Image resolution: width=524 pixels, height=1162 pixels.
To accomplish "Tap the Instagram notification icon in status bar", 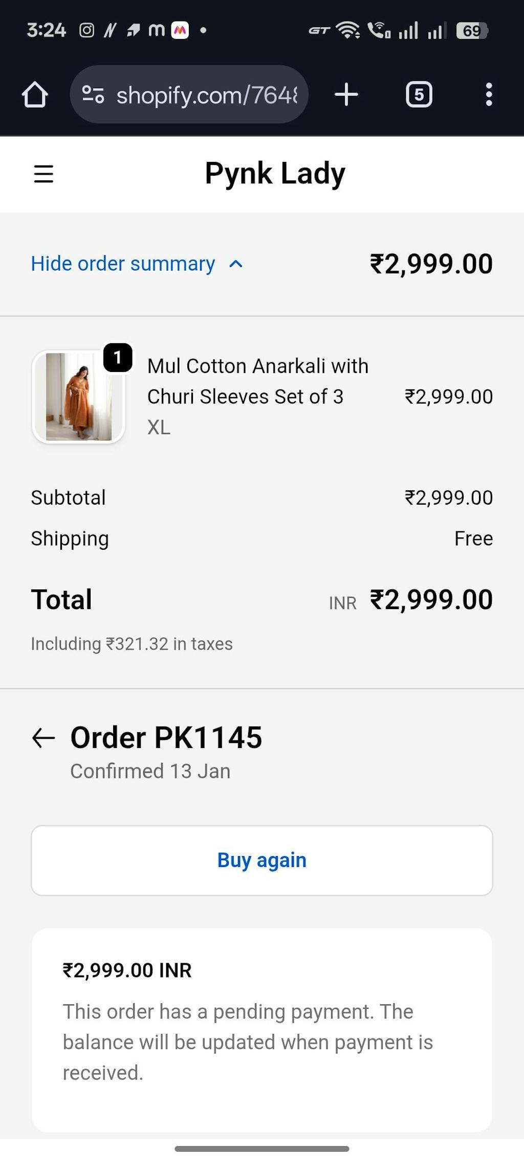I will [x=87, y=31].
